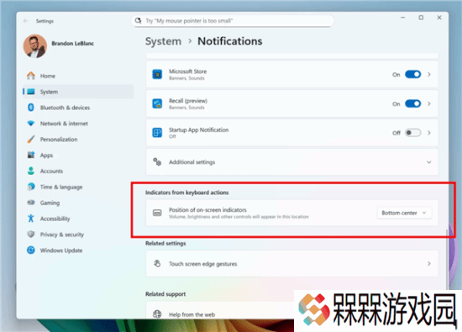Maximize the Settings window
This screenshot has width=462, height=332.
[x=421, y=18]
